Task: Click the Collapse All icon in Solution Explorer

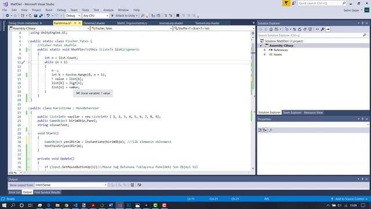Action: pos(305,30)
